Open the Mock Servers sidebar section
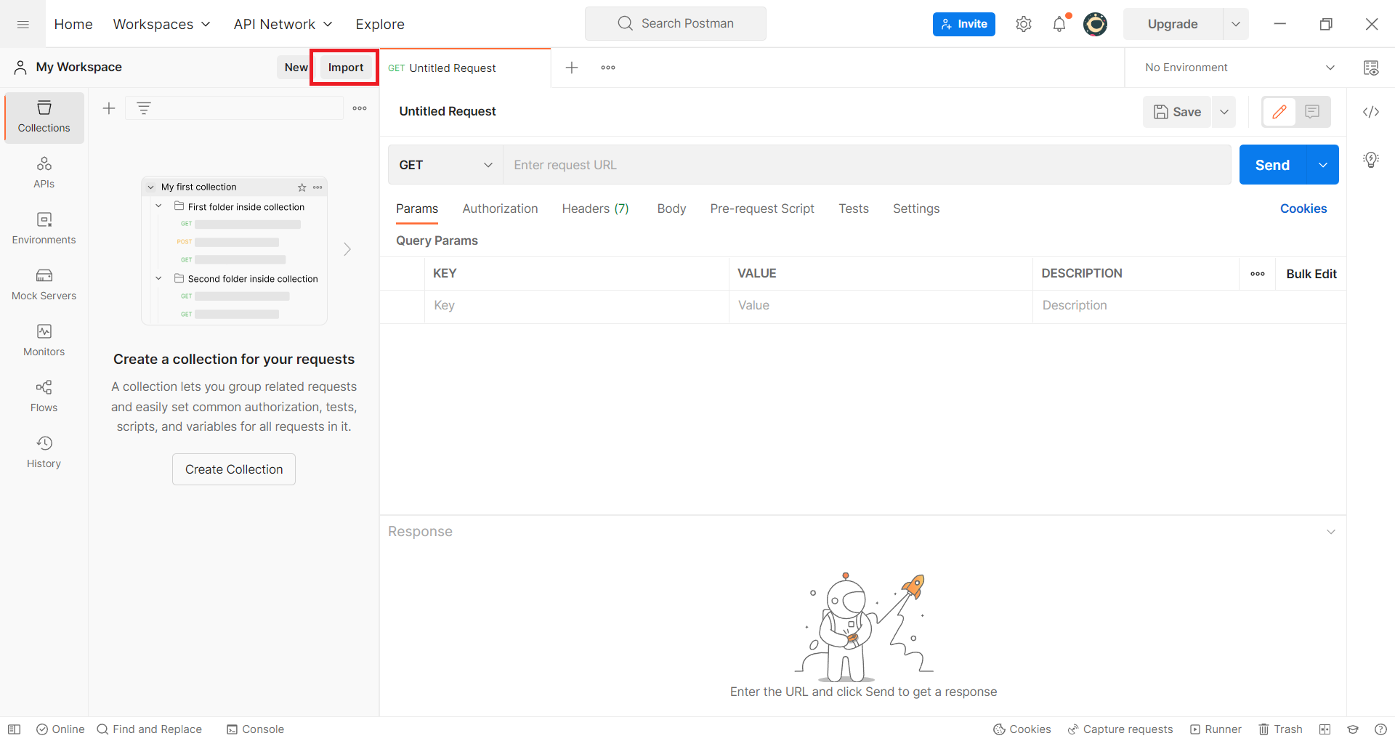 pos(44,284)
